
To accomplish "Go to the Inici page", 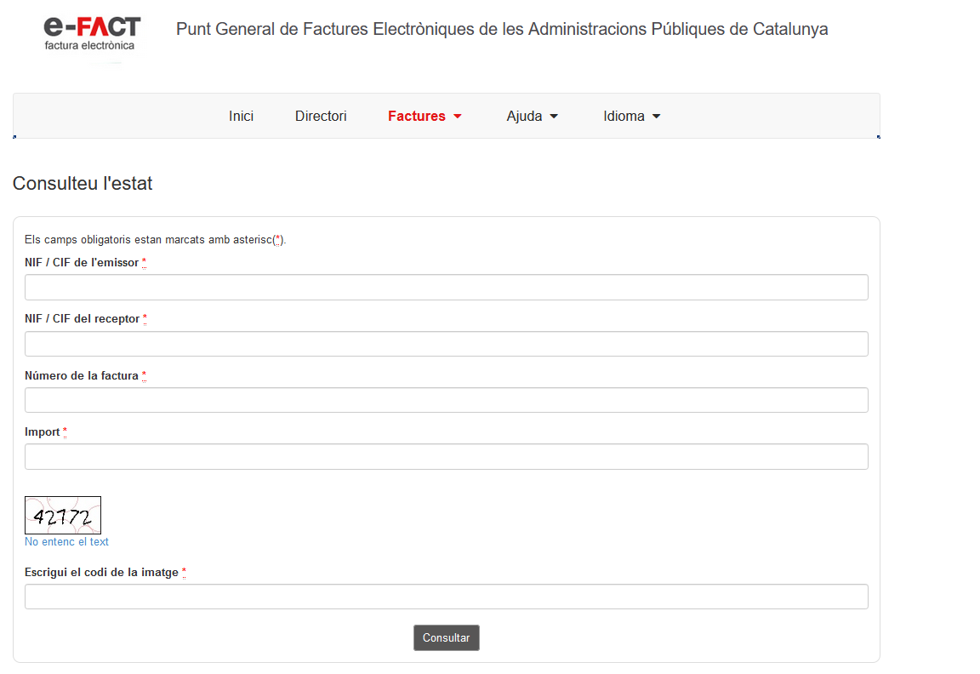I will (241, 117).
